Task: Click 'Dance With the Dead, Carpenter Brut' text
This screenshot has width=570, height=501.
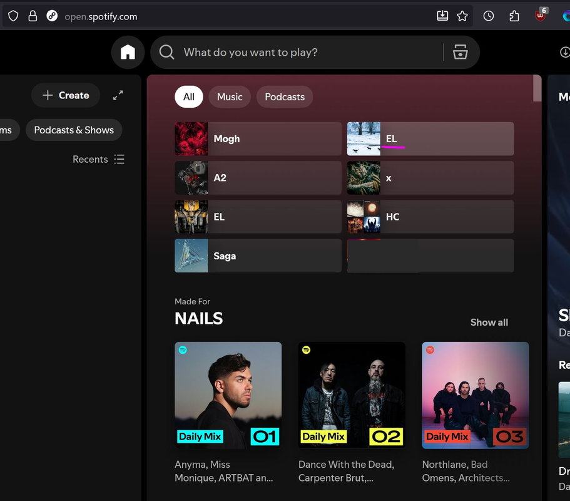Action: pyautogui.click(x=346, y=471)
